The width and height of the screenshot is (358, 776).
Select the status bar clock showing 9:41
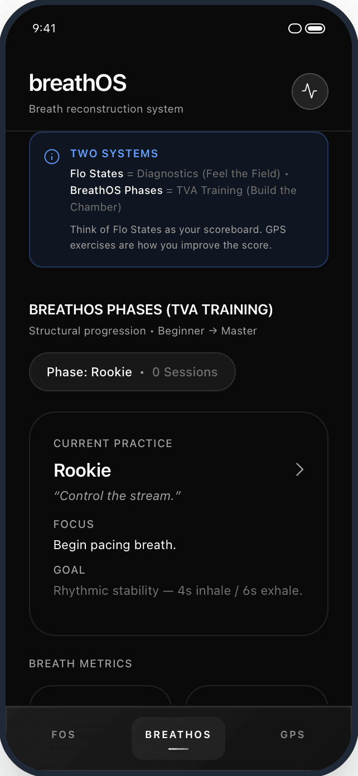click(x=43, y=28)
